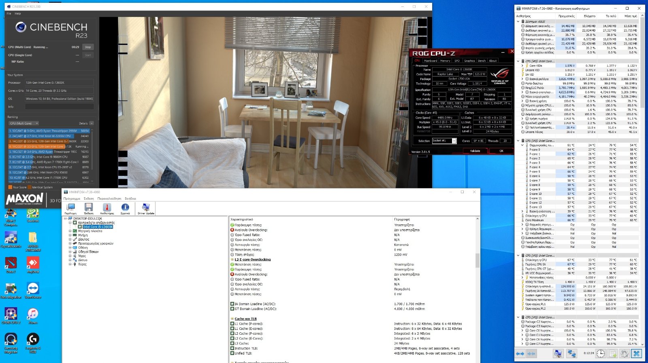
Task: Open the Help menu in Cinebench
Action: [18, 13]
